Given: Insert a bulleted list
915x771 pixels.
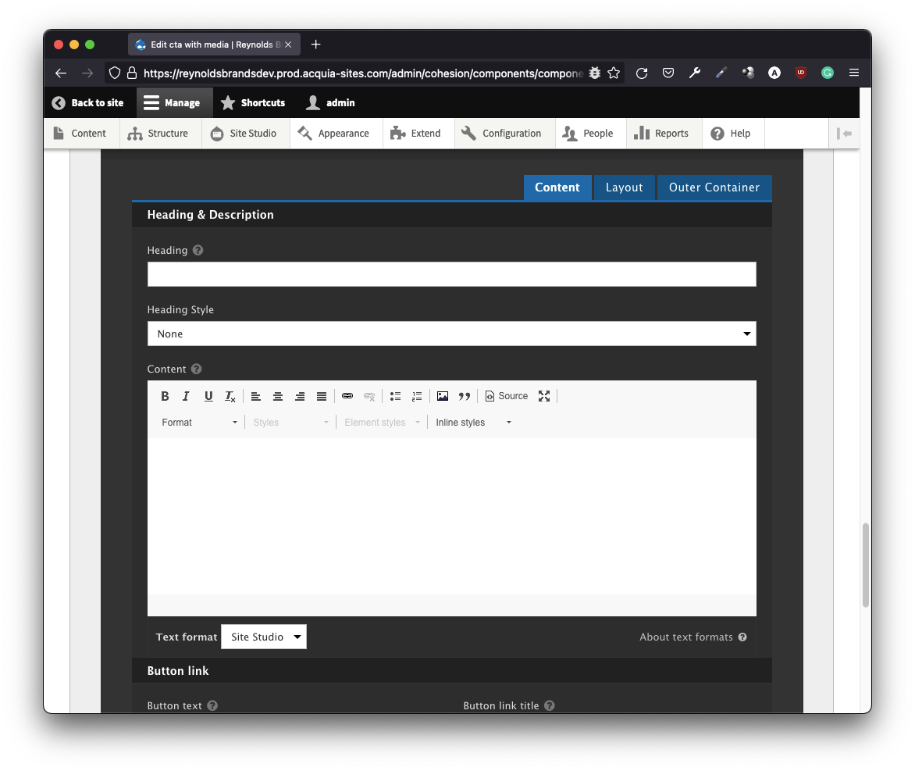Looking at the screenshot, I should pyautogui.click(x=395, y=396).
